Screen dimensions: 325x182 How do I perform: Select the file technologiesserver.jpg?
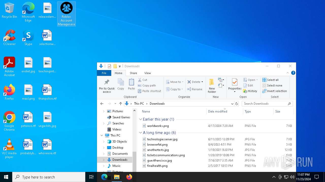tap(162, 139)
